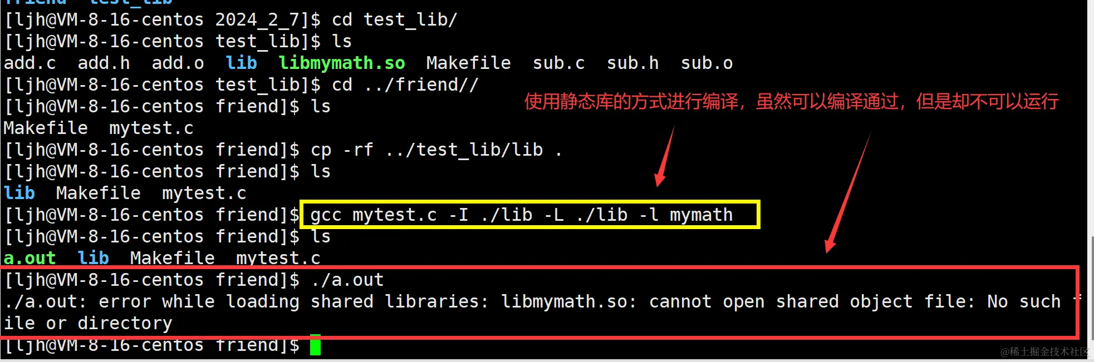
Task: Click the vertical scrollbar on the right edge
Action: 1091,181
